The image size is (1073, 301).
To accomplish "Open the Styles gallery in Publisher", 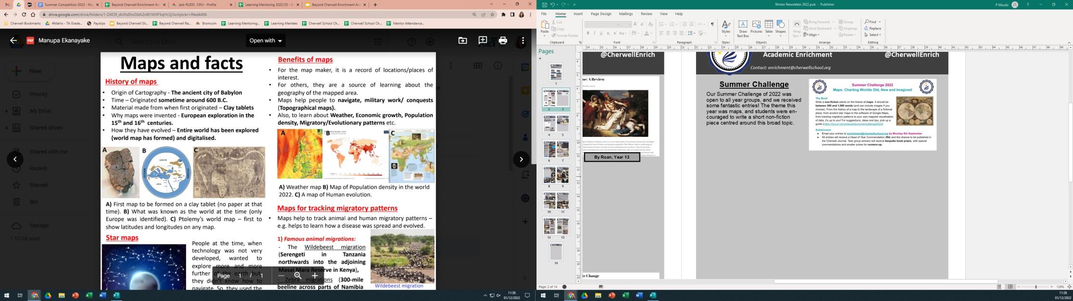I will click(725, 28).
